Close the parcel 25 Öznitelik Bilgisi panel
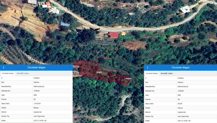The height and width of the screenshot is (123, 217). [x=70, y=67]
